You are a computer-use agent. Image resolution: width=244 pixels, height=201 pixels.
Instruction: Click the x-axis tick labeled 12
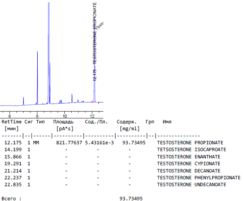(x=92, y=115)
